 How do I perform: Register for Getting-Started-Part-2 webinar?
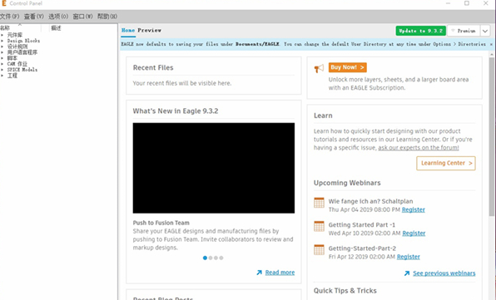pos(409,257)
